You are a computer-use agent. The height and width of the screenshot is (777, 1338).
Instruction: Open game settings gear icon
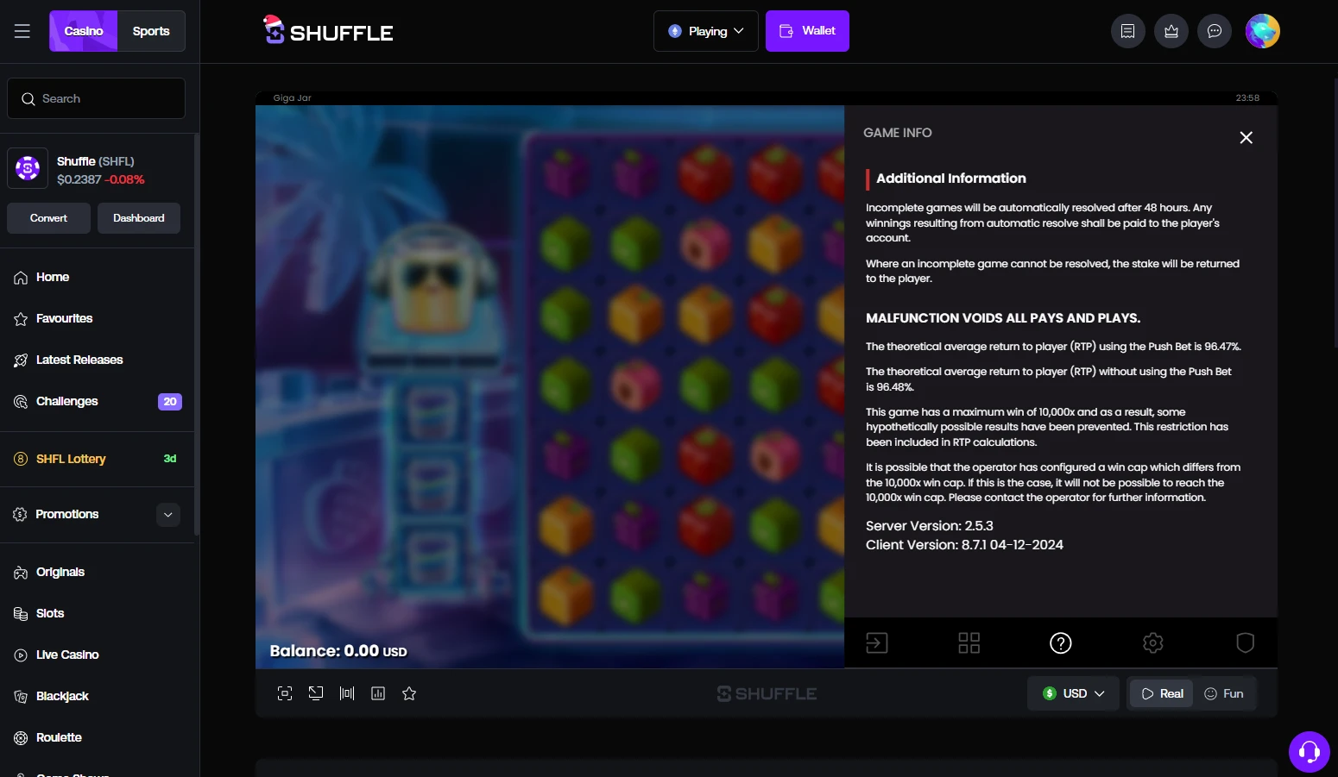[x=1153, y=642]
